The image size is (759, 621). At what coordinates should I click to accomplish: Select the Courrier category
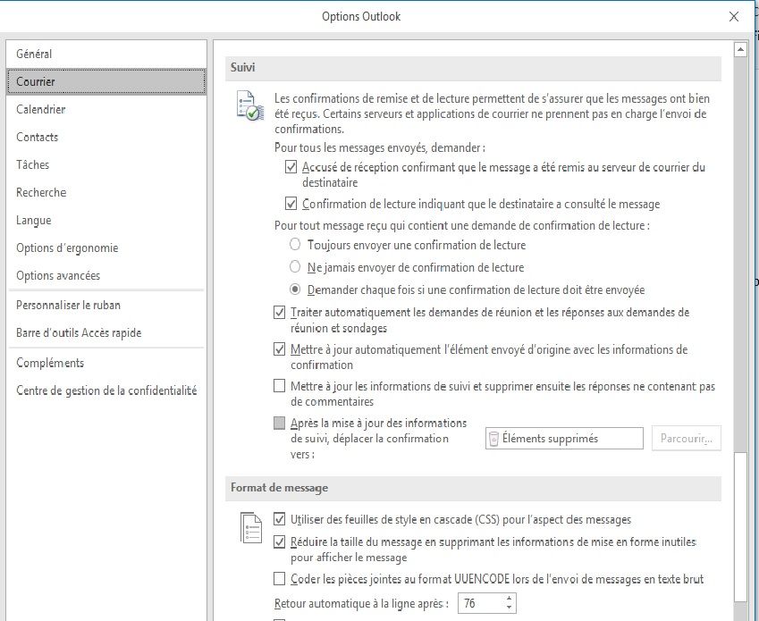[x=106, y=81]
